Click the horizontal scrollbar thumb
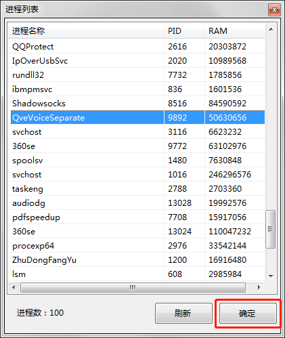 [133, 287]
